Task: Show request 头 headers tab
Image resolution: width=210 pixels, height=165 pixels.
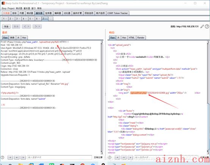Action: (x=18, y=38)
